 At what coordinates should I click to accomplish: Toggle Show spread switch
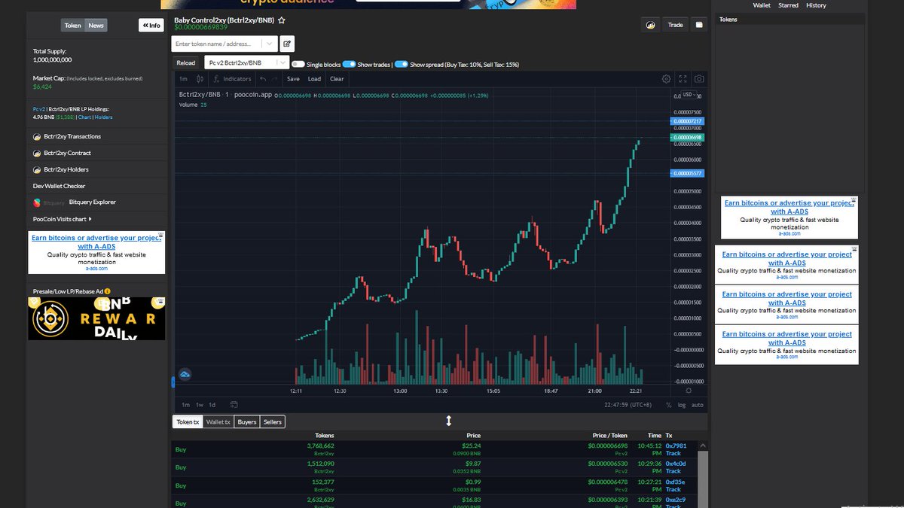tap(402, 65)
